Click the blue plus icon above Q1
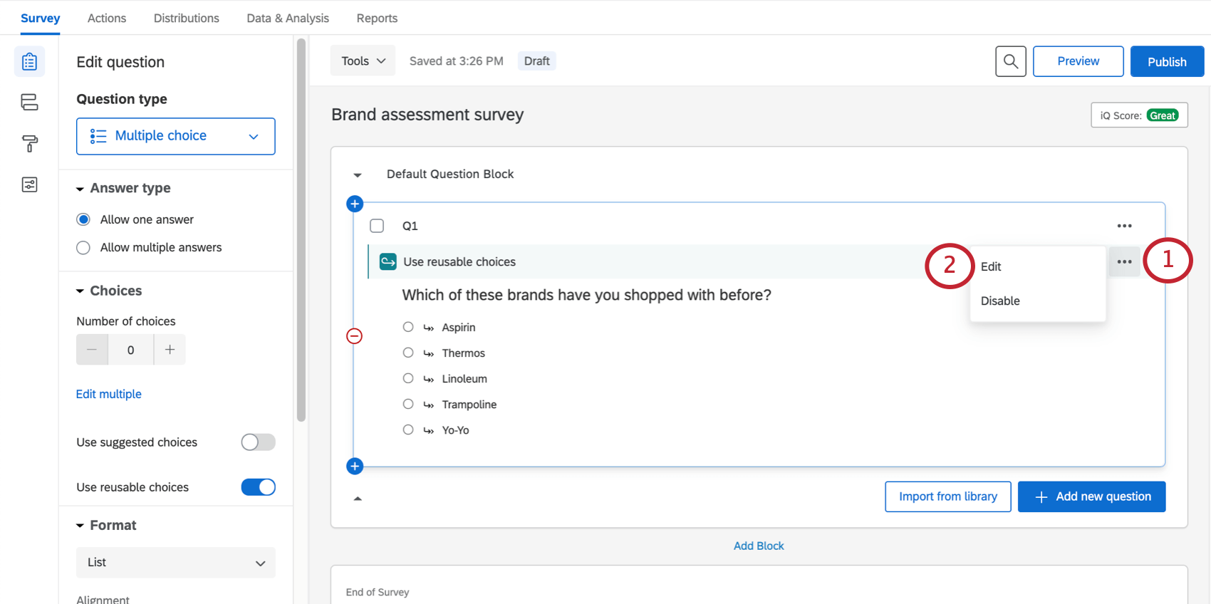The width and height of the screenshot is (1211, 604). coord(355,204)
